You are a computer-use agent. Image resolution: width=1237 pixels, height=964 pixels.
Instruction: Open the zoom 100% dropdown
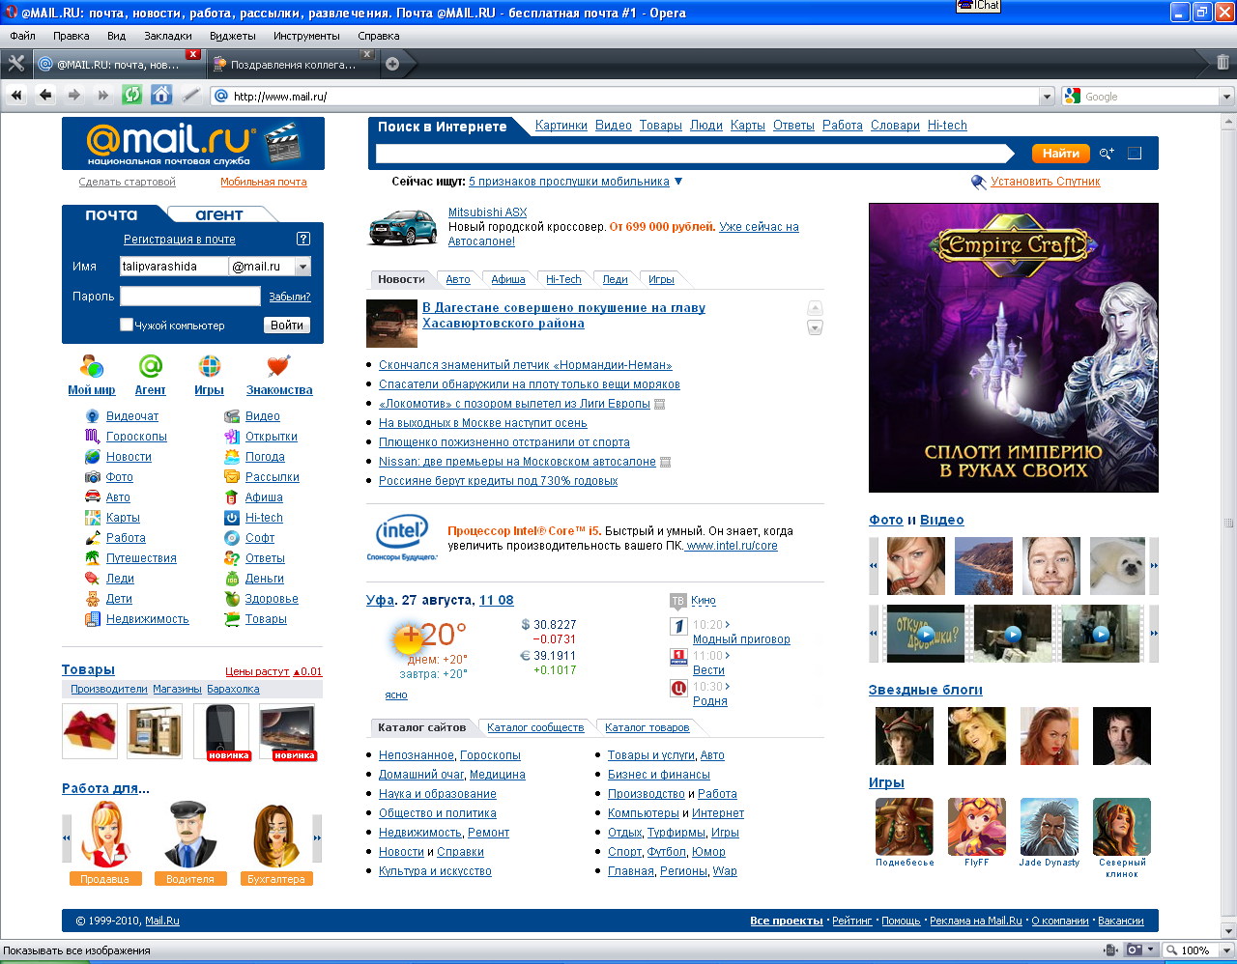click(x=1225, y=950)
